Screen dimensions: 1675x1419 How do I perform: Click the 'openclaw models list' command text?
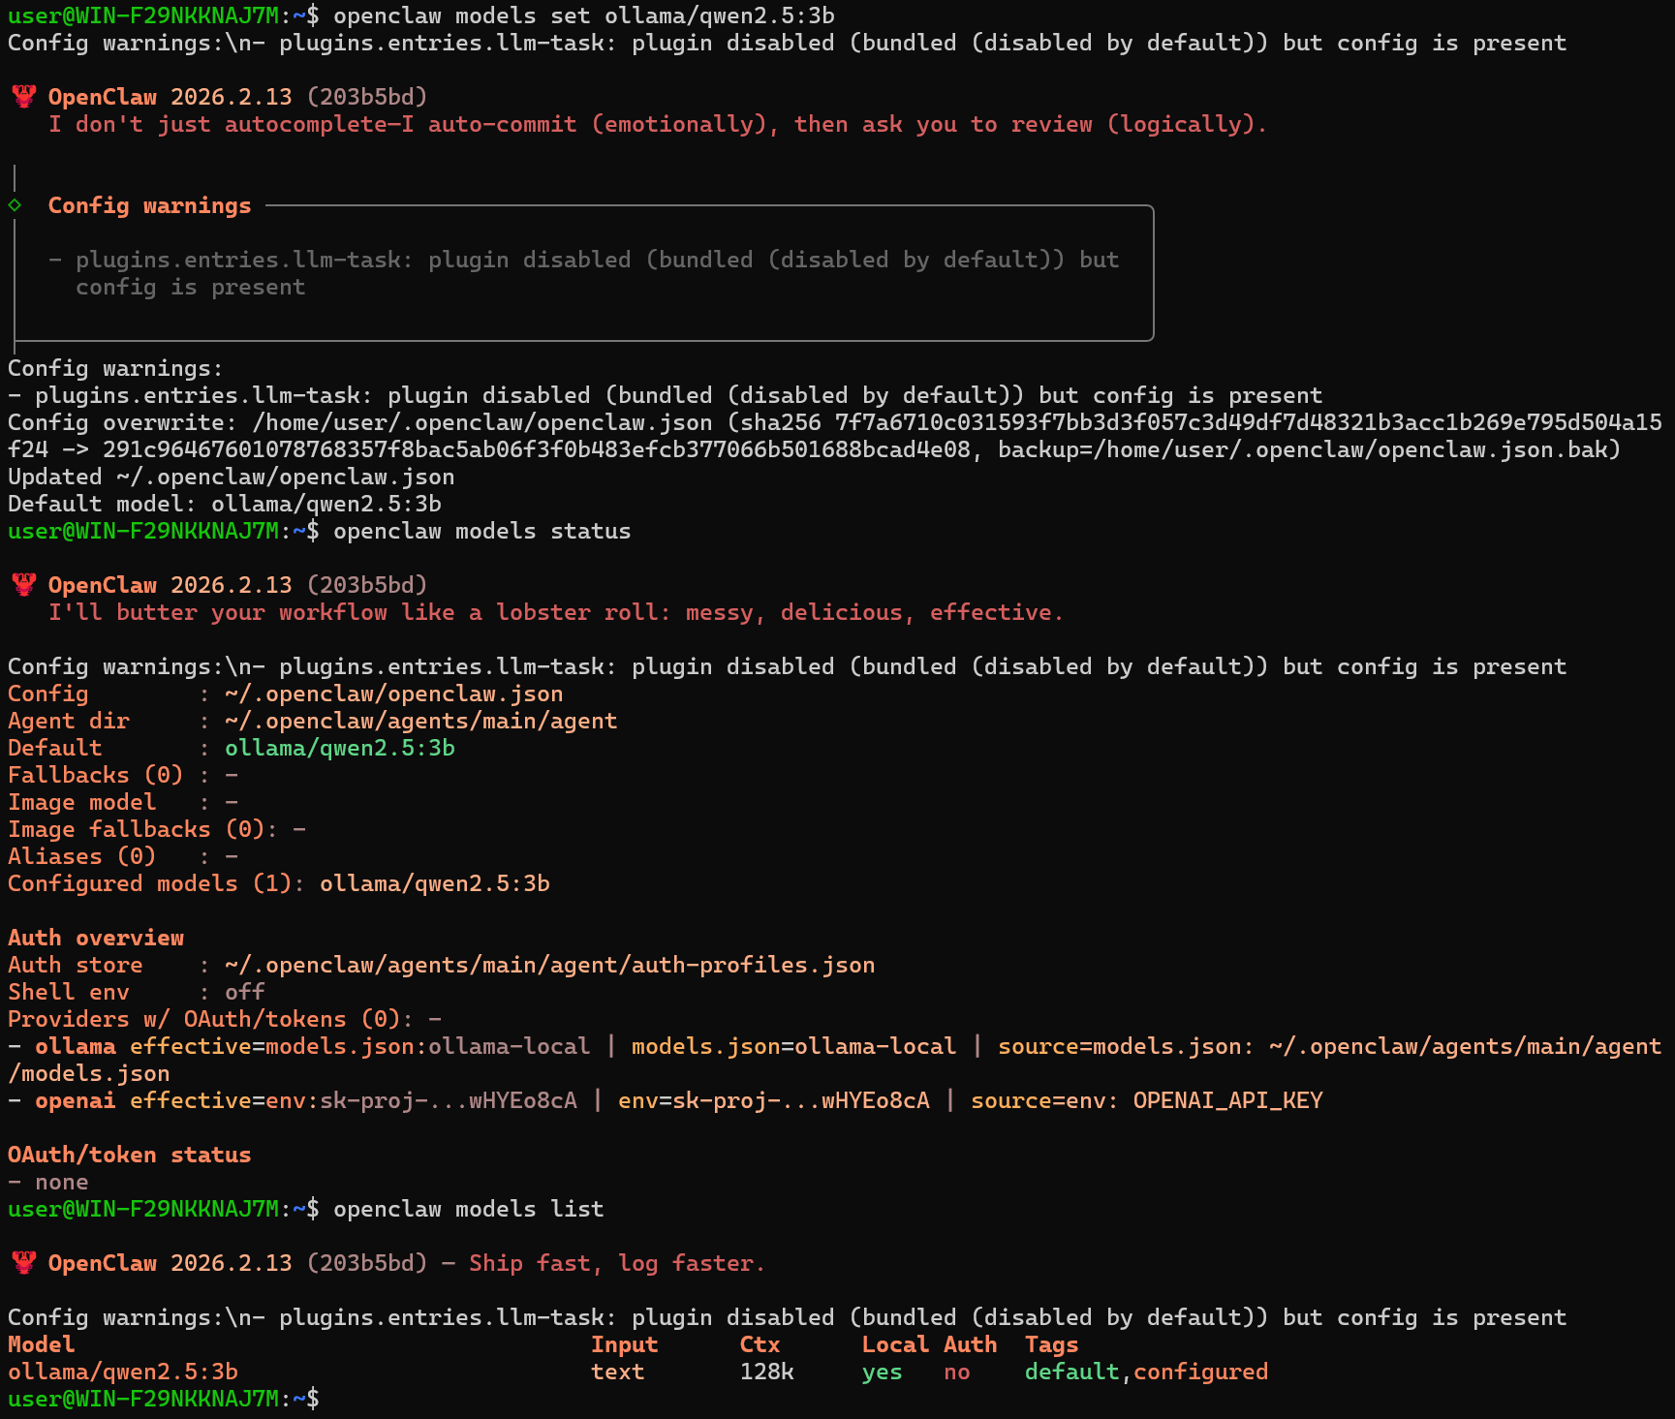468,1209
